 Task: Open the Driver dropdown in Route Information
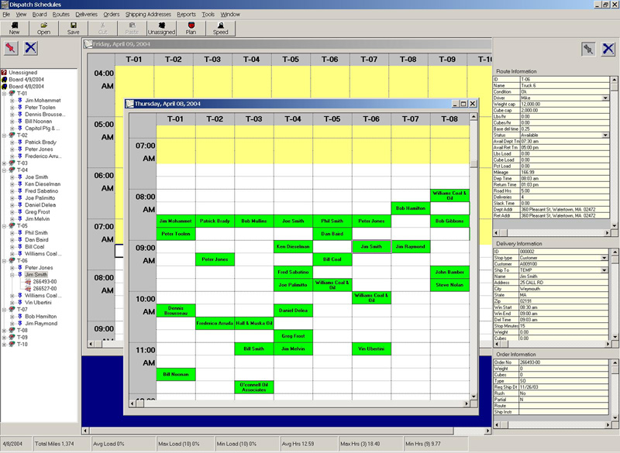[x=605, y=98]
